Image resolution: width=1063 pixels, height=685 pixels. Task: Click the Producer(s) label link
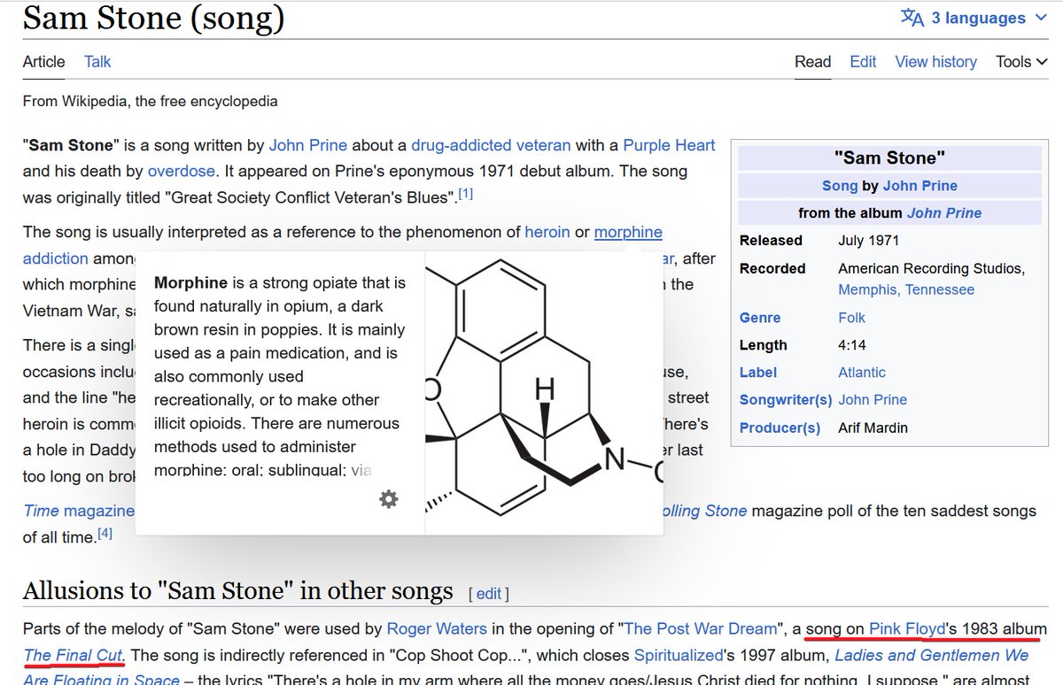click(780, 428)
